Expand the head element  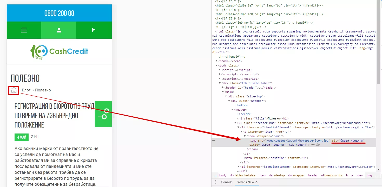pos(217,61)
